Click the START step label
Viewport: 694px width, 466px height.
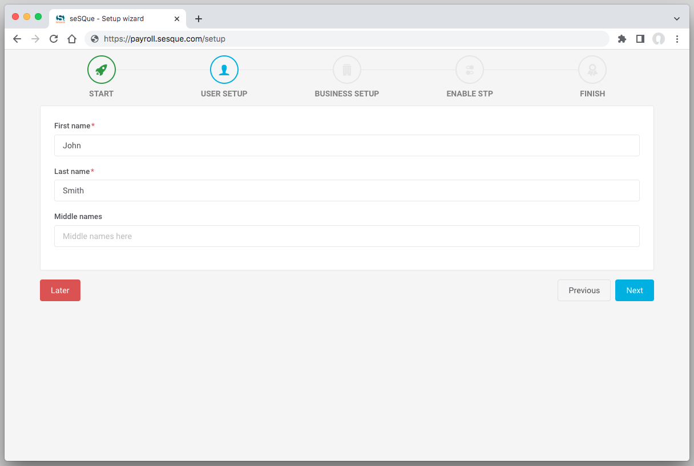click(102, 94)
